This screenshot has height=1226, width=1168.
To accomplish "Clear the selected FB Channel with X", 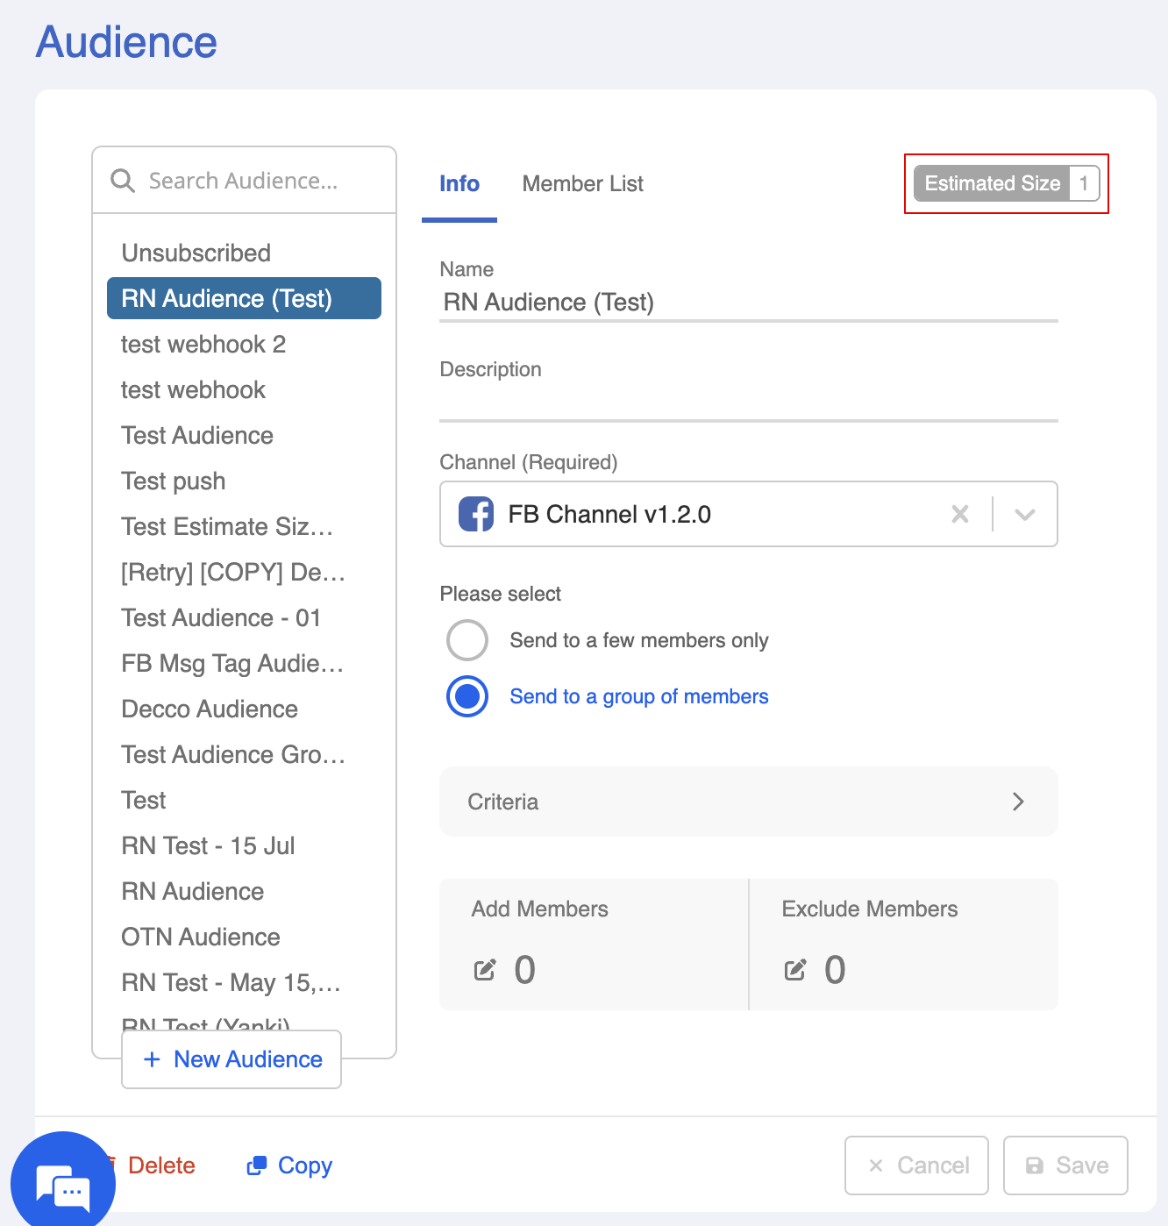I will (960, 514).
